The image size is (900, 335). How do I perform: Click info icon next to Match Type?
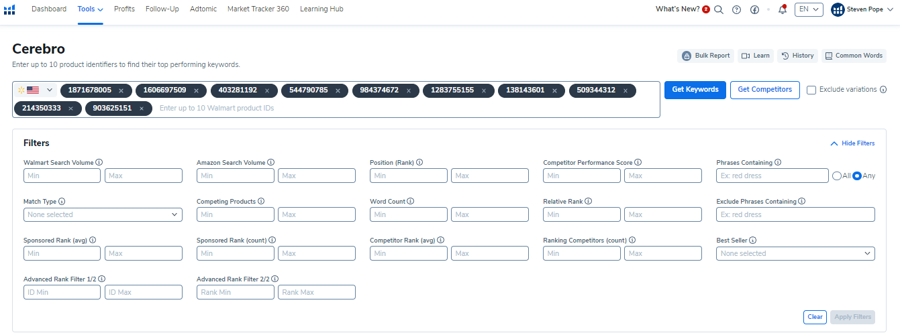[x=62, y=201]
